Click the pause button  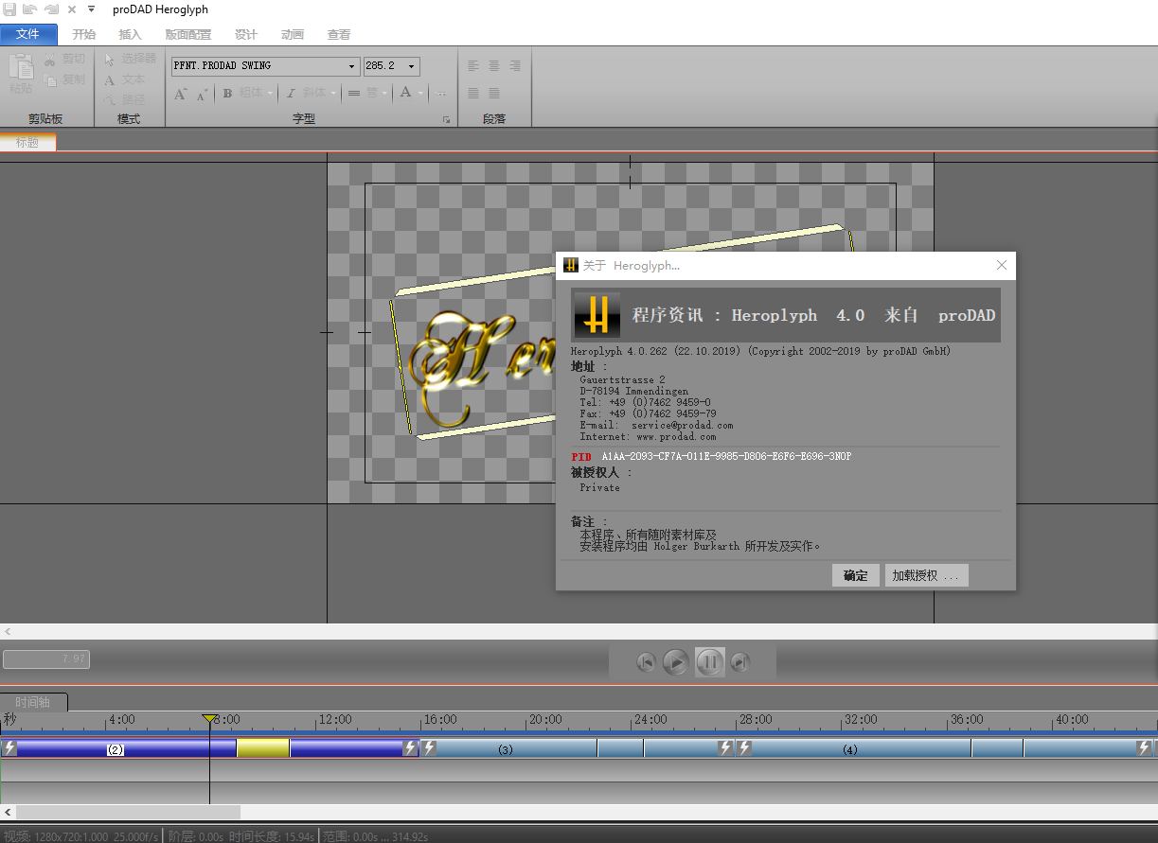pyautogui.click(x=709, y=662)
